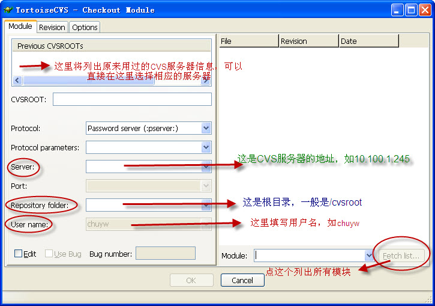The width and height of the screenshot is (435, 306).
Task: Open the Protocol dropdown
Action: click(x=206, y=128)
